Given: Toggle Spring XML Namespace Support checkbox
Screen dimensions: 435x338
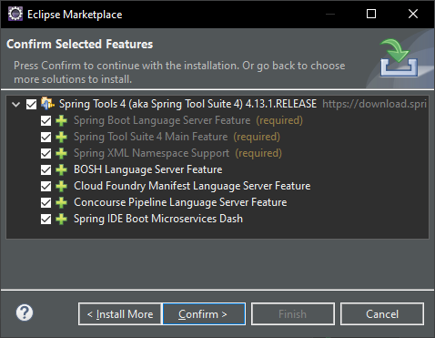Looking at the screenshot, I should (46, 153).
